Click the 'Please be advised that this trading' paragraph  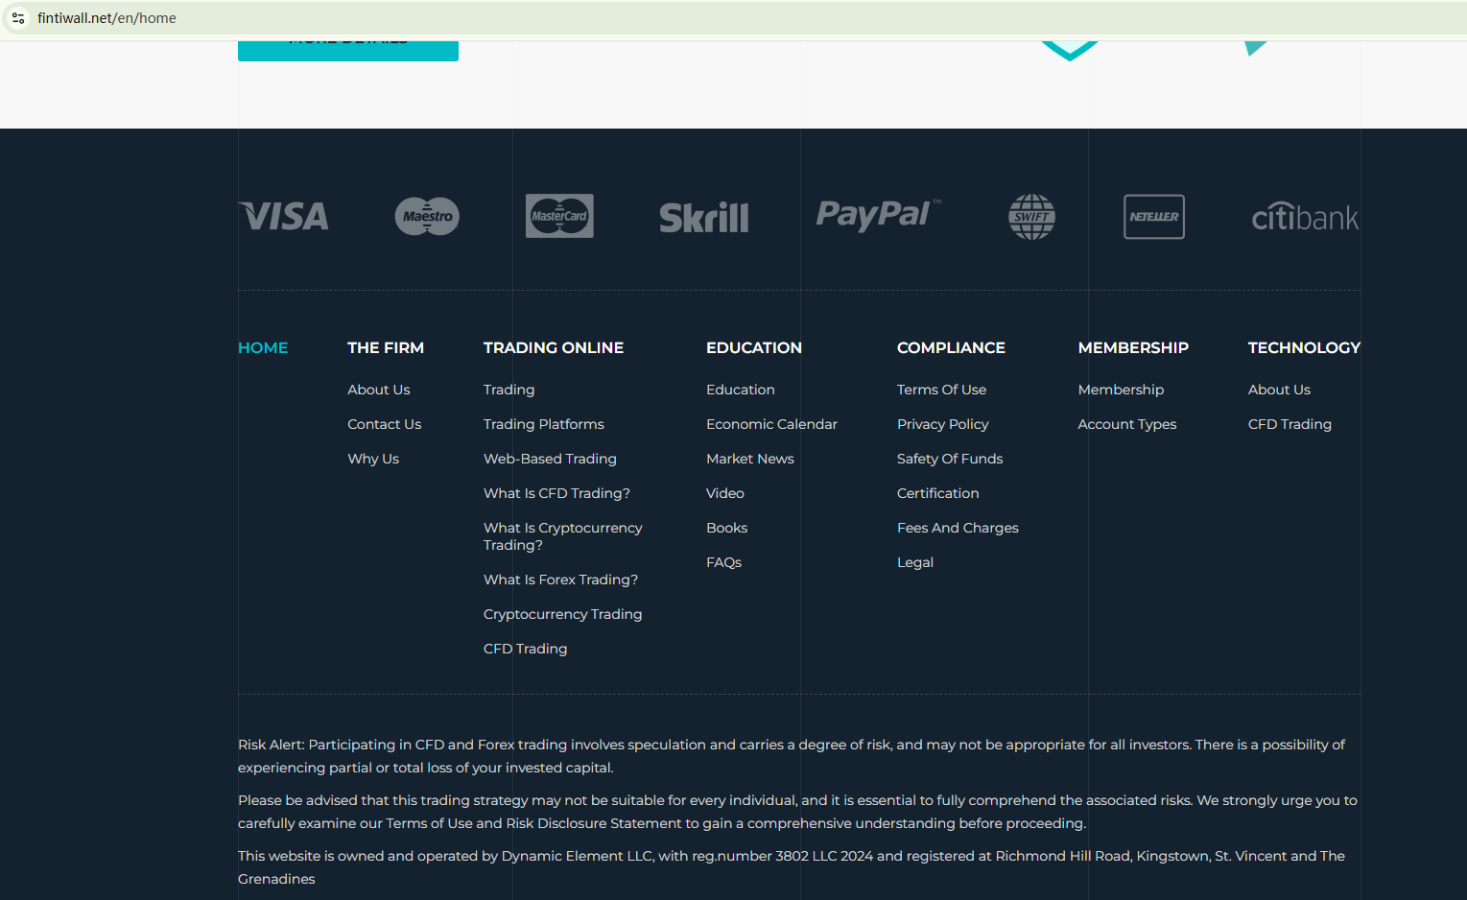click(797, 812)
